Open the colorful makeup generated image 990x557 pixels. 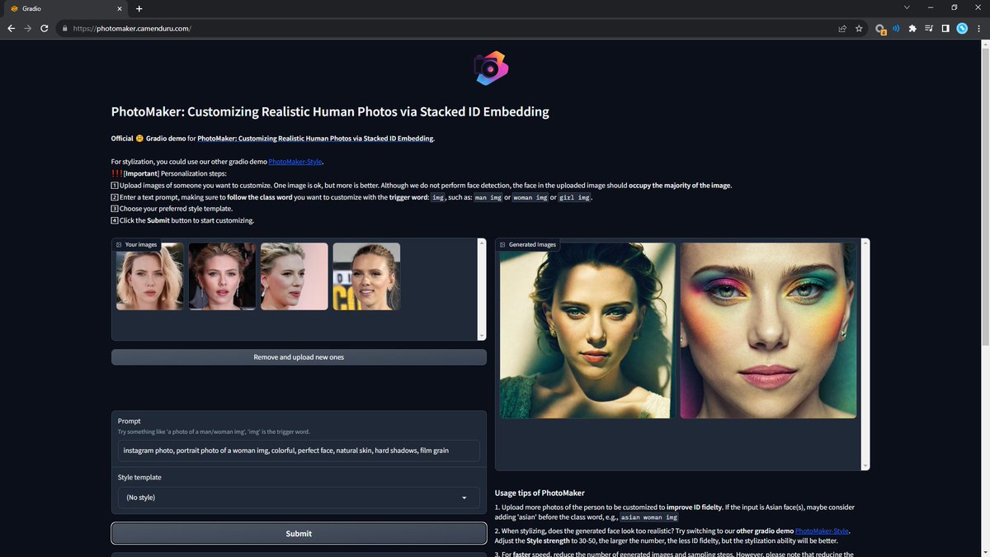(769, 330)
